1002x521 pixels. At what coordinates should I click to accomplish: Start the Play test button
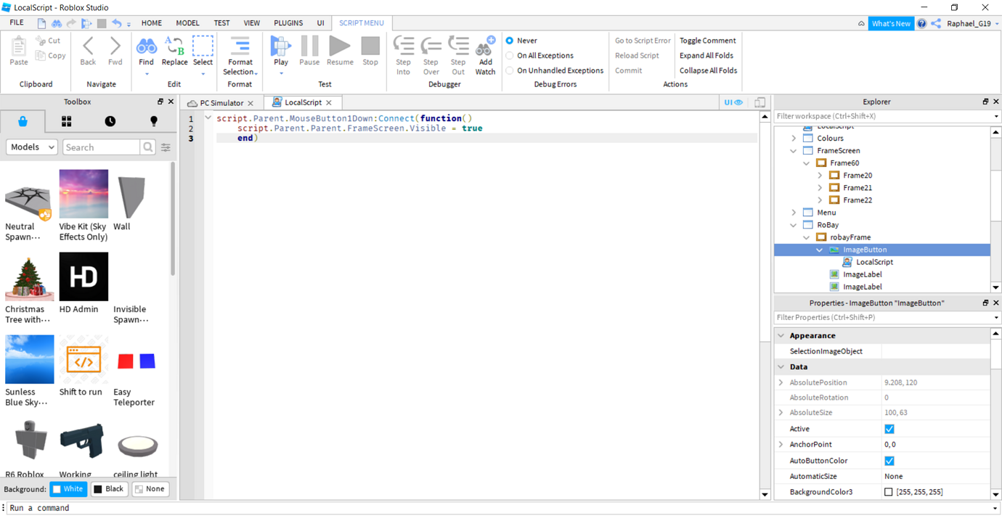tap(280, 46)
